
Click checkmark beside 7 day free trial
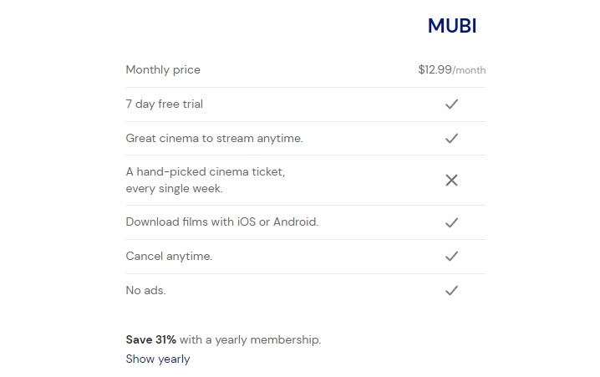click(x=451, y=104)
